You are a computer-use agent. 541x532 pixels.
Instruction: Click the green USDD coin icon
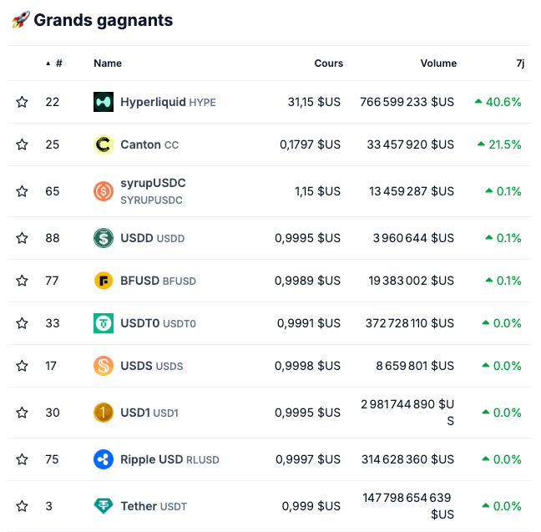103,238
